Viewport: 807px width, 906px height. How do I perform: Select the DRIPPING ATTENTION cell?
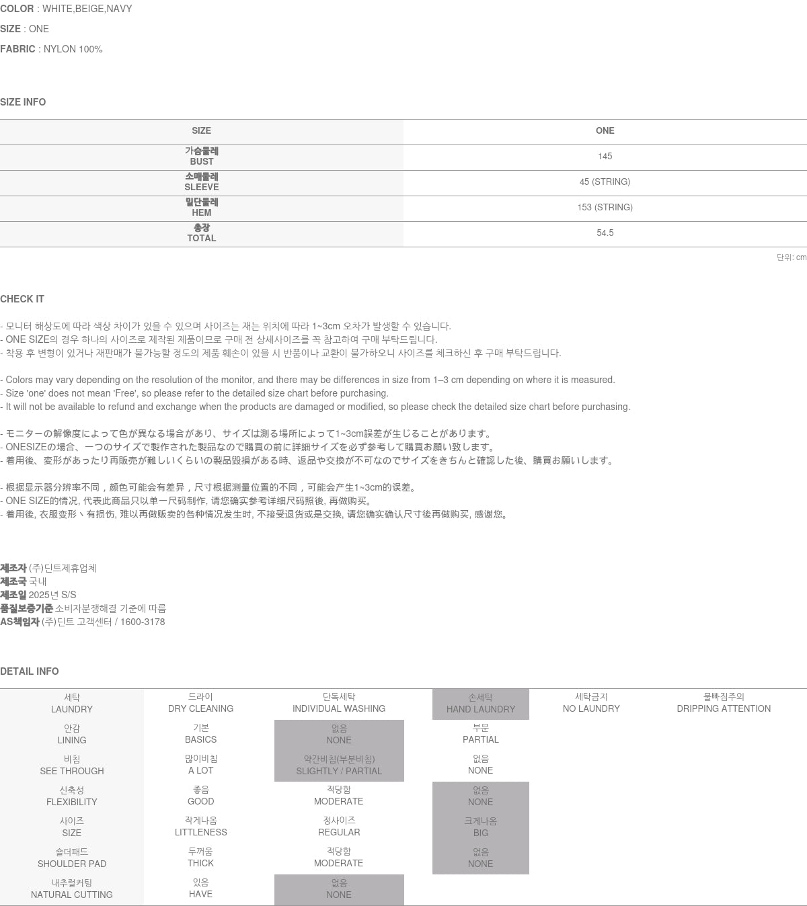tap(724, 704)
